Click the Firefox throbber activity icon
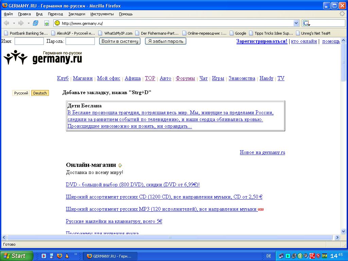 point(342,14)
